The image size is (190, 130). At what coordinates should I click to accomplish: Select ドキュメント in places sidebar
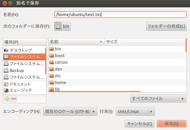pyautogui.click(x=20, y=84)
